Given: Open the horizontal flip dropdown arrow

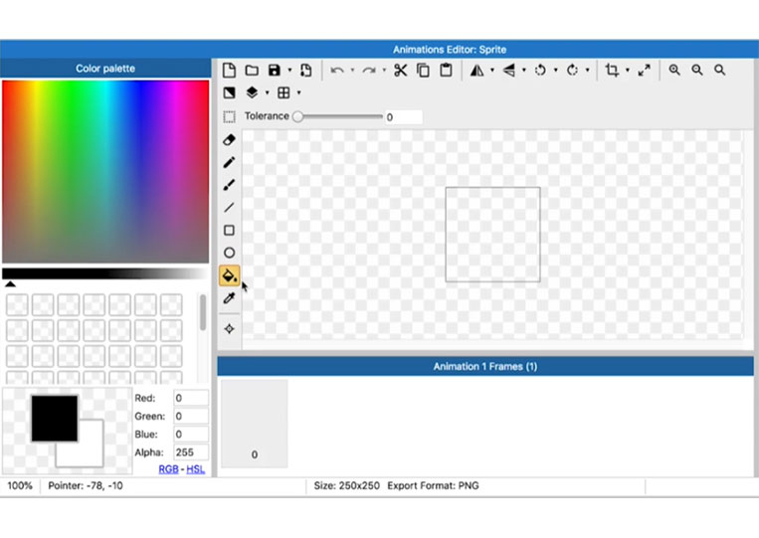Looking at the screenshot, I should click(x=492, y=71).
